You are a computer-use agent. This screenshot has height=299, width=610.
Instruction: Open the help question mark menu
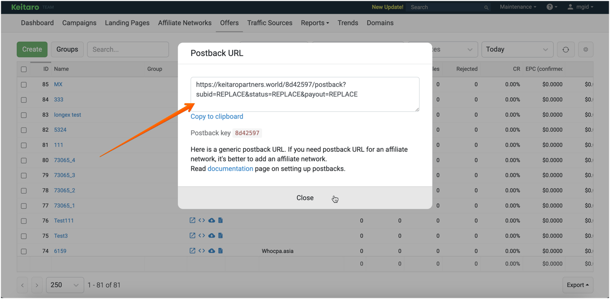tap(550, 7)
